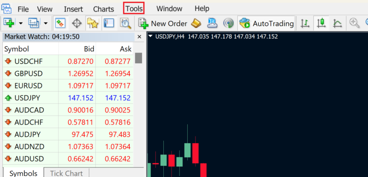Open the Tools menu
Image resolution: width=368 pixels, height=177 pixels.
click(134, 9)
